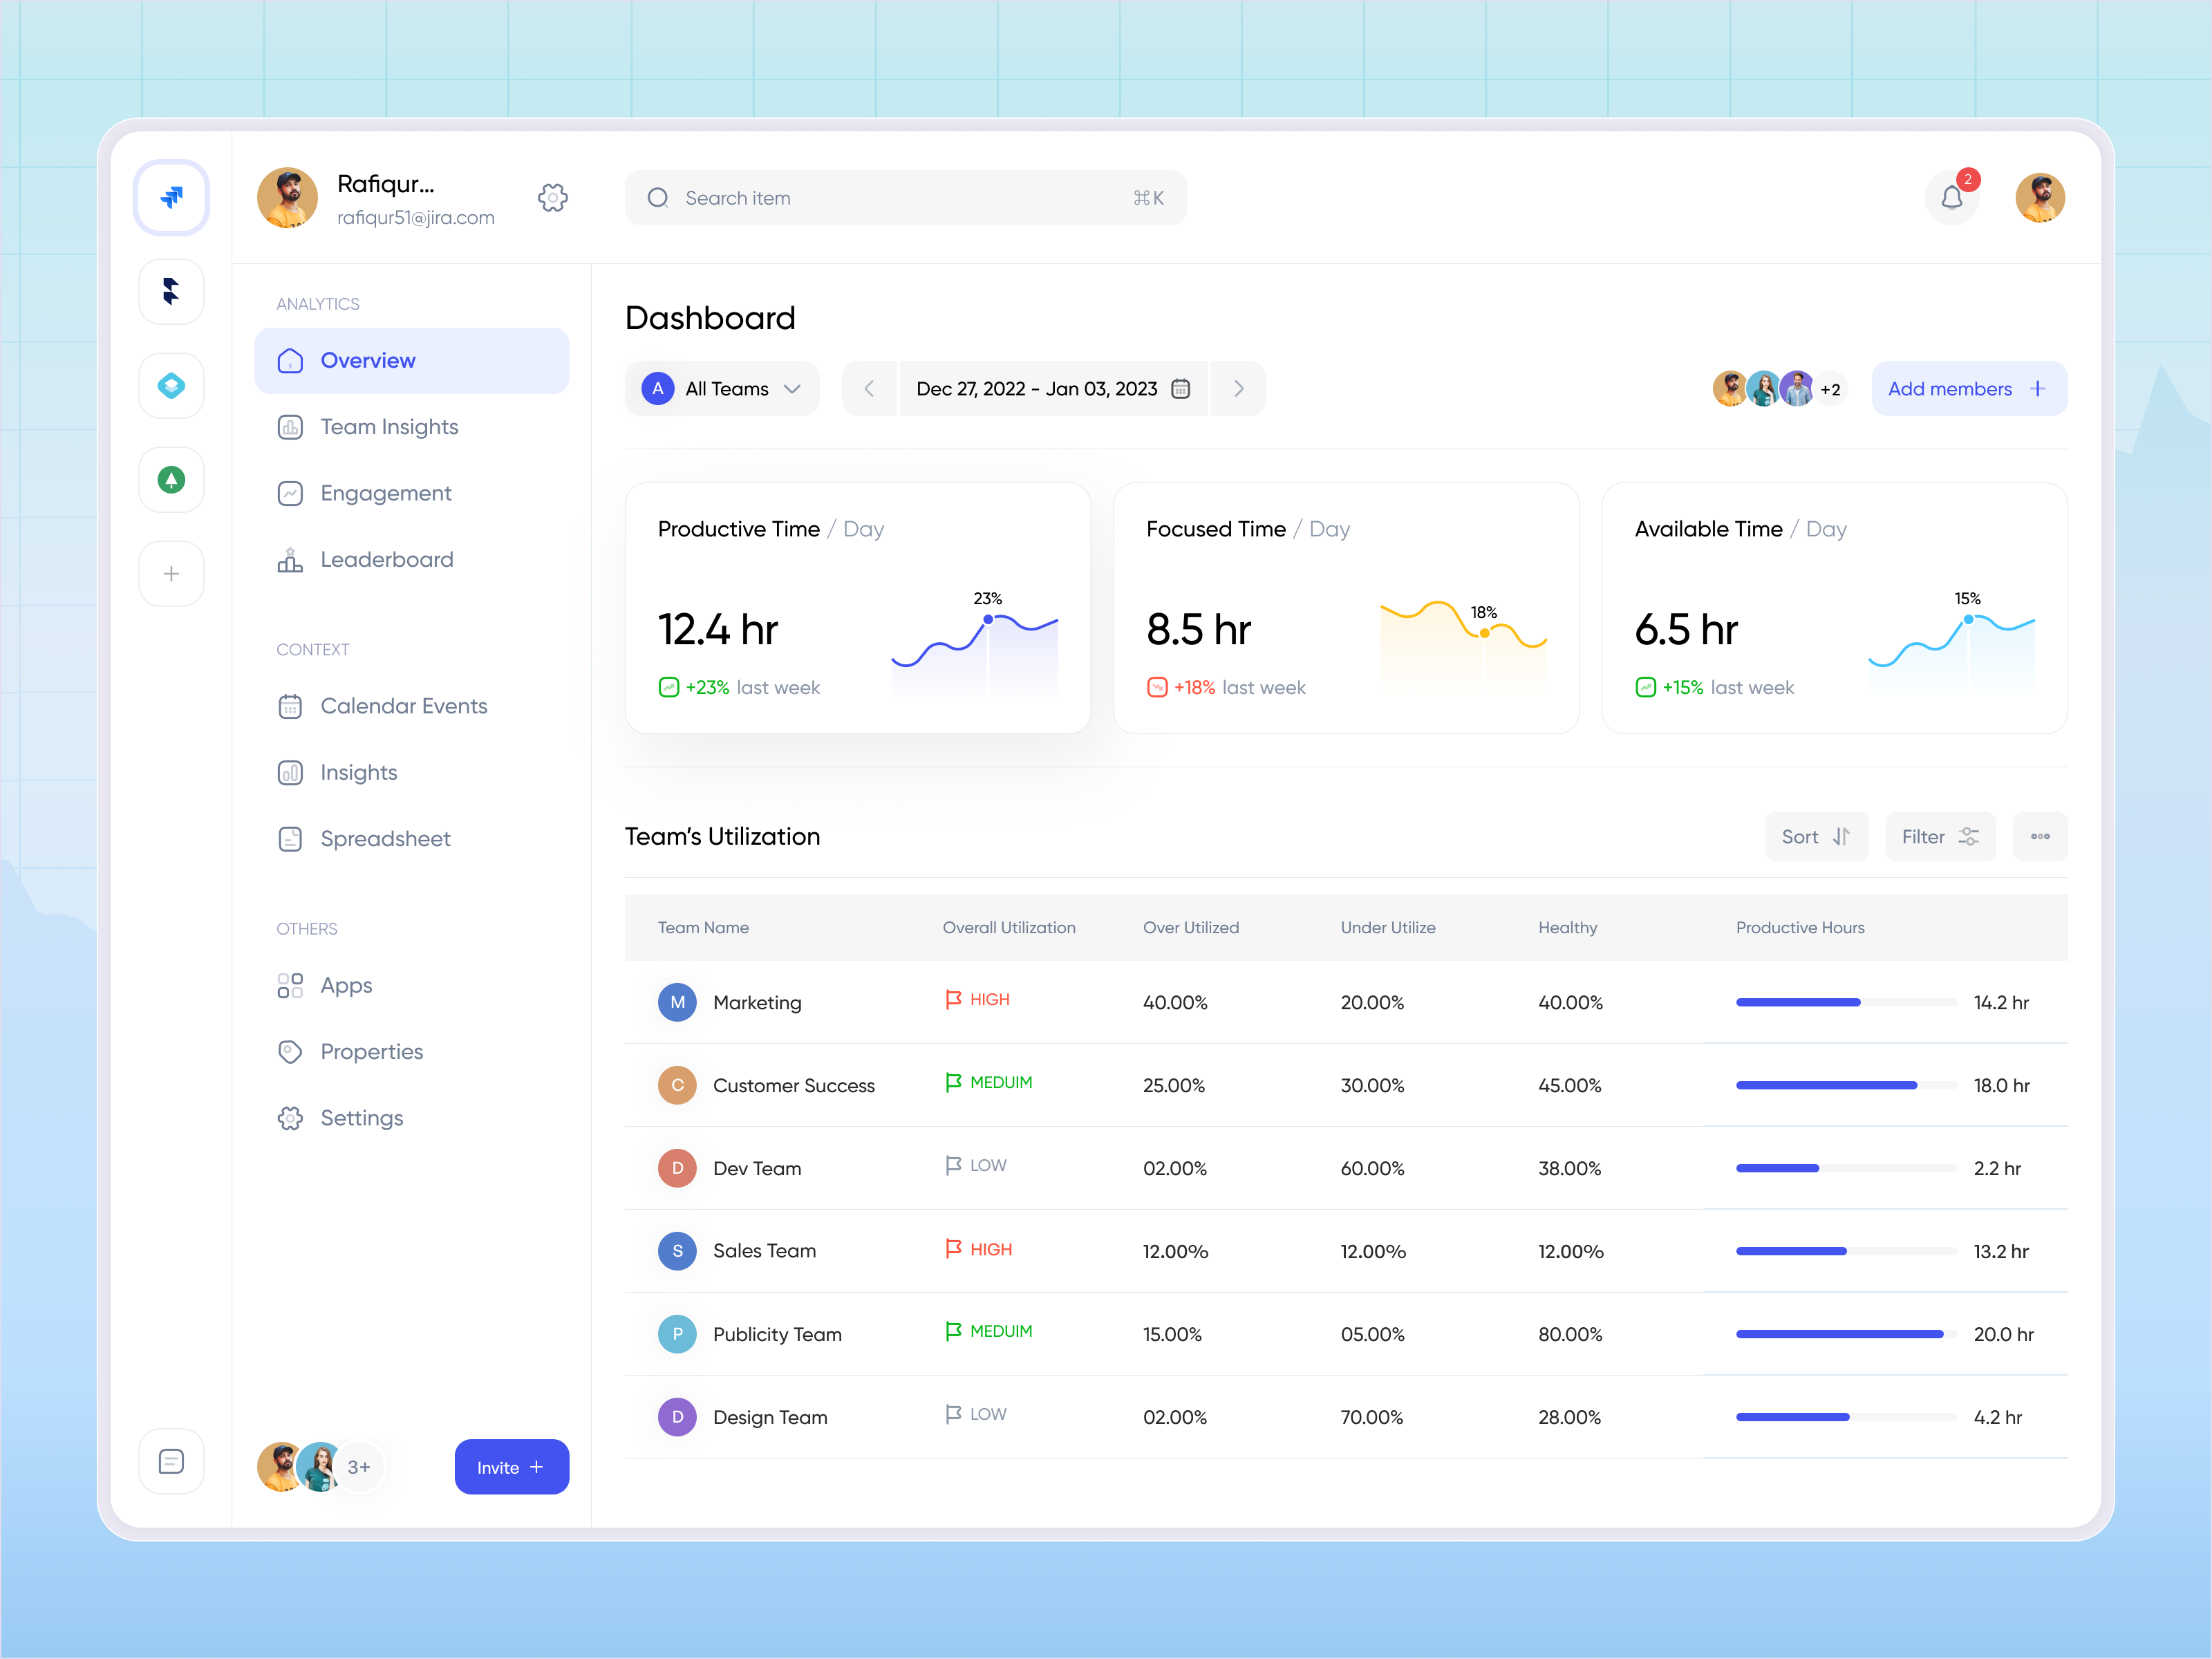Open the All Teams dropdown

pyautogui.click(x=722, y=388)
